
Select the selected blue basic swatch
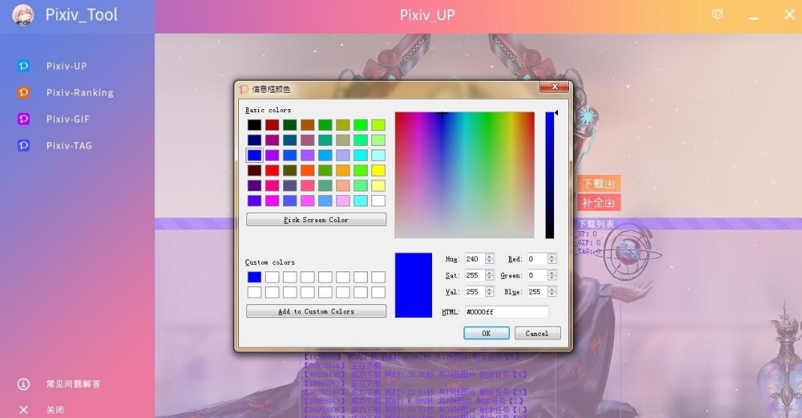254,155
